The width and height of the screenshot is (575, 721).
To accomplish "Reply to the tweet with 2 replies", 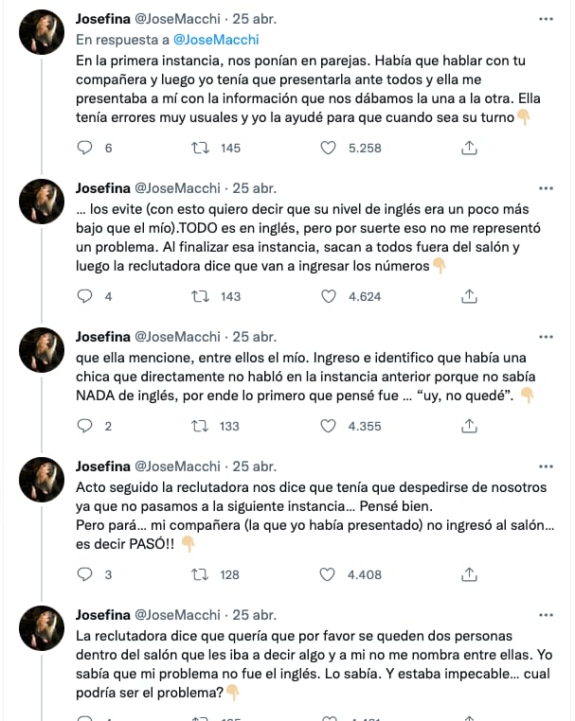I will click(85, 426).
